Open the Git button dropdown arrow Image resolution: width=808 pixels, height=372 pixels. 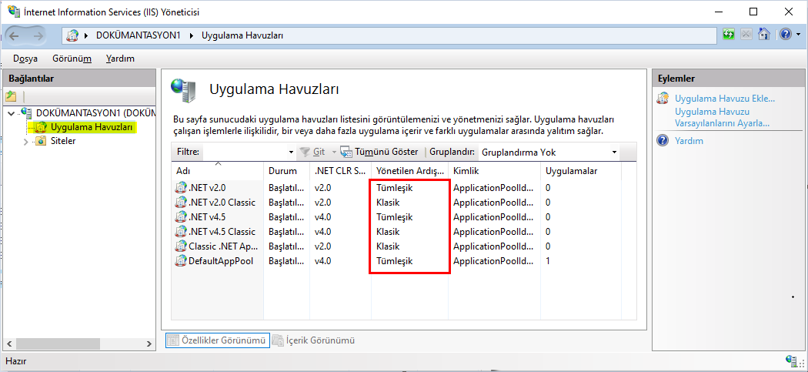[x=334, y=152]
